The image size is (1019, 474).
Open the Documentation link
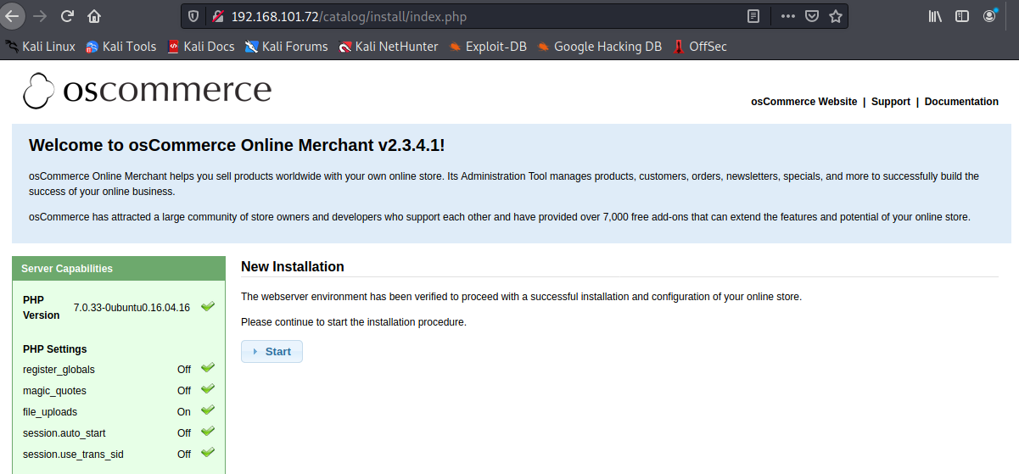click(961, 102)
